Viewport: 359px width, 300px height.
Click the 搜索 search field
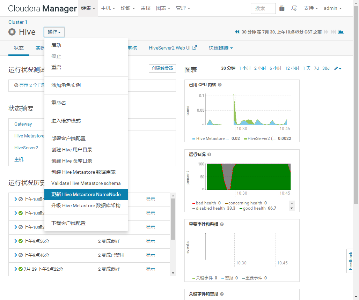[263, 8]
